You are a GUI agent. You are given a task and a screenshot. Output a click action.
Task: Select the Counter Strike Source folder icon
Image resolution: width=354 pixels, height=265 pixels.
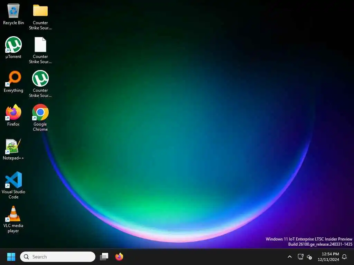click(x=40, y=17)
